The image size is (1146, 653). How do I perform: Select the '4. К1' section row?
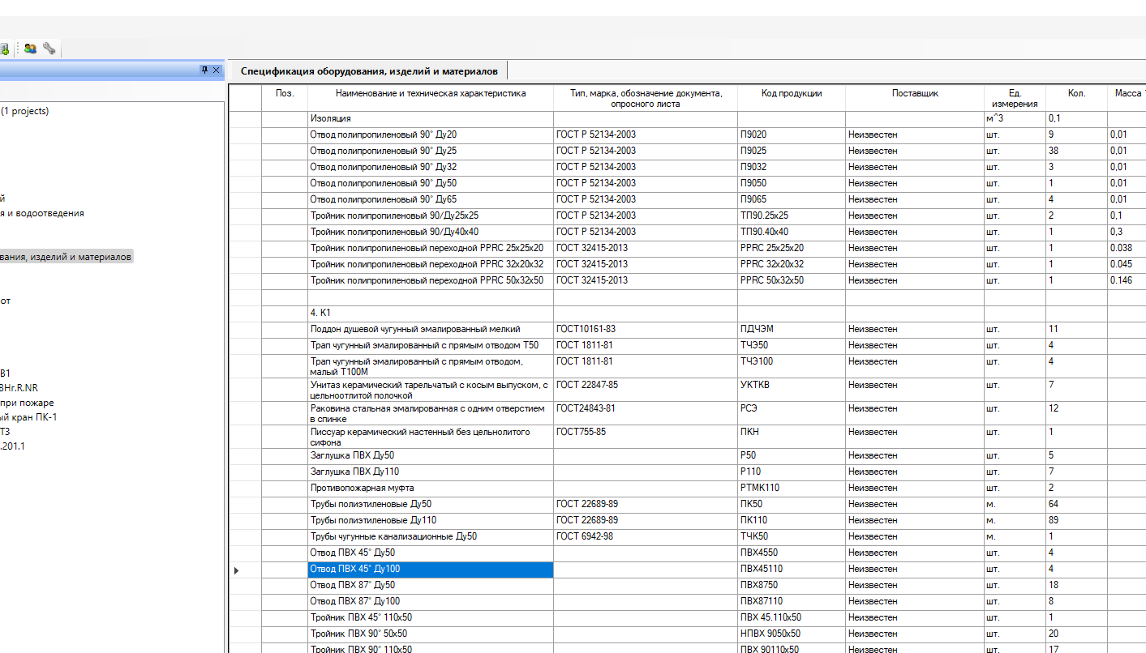click(x=430, y=312)
